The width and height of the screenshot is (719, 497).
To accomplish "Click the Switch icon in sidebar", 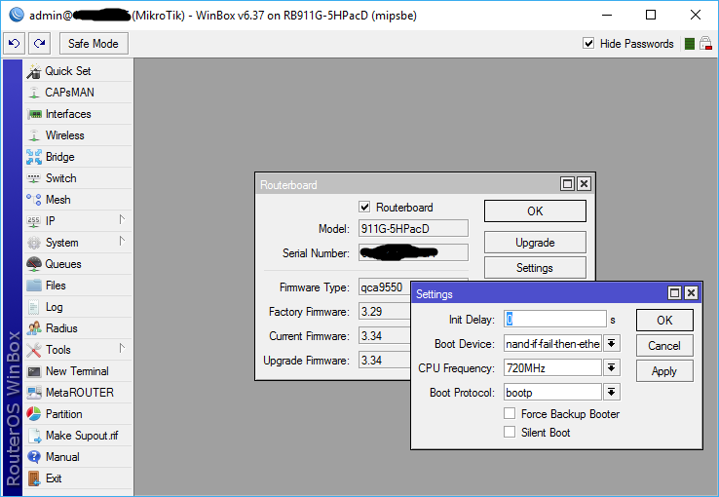I will 34,178.
